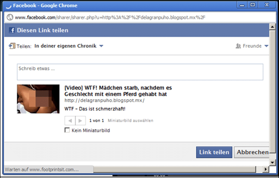Click into the 'Schreib etwas ...' text box
This screenshot has width=279, height=178.
click(x=140, y=72)
